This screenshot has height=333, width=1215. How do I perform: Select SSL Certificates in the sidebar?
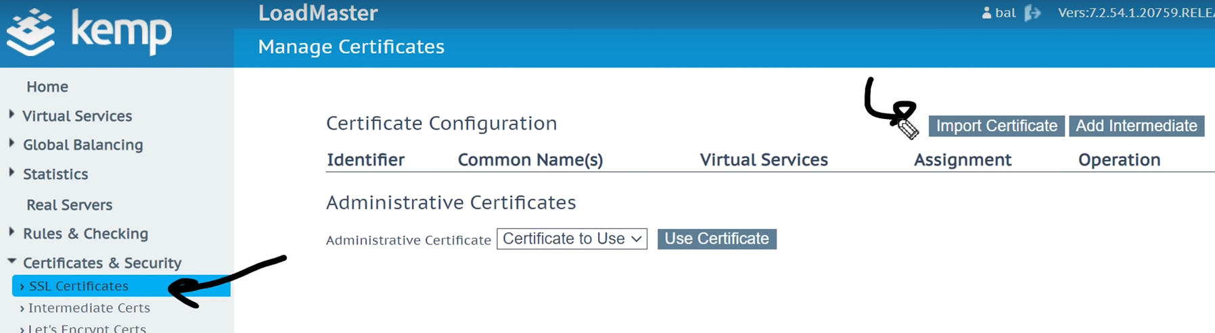[x=78, y=286]
